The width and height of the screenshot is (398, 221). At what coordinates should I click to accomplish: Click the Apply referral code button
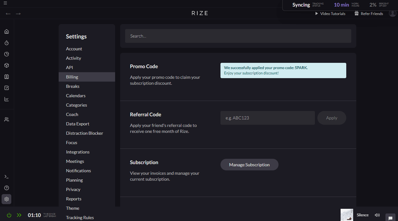coord(332,118)
